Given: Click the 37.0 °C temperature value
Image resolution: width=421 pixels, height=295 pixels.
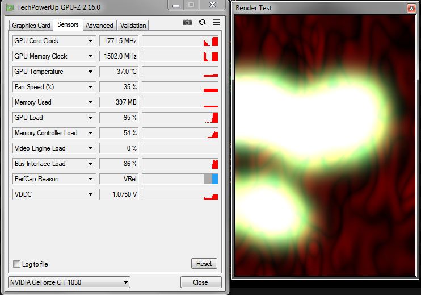Looking at the screenshot, I should tap(119, 72).
